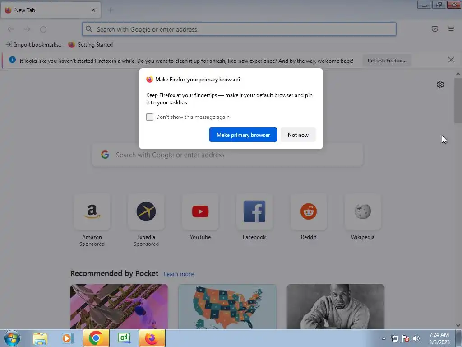Click the network status tray icon
This screenshot has height=347, width=462.
tap(394, 338)
